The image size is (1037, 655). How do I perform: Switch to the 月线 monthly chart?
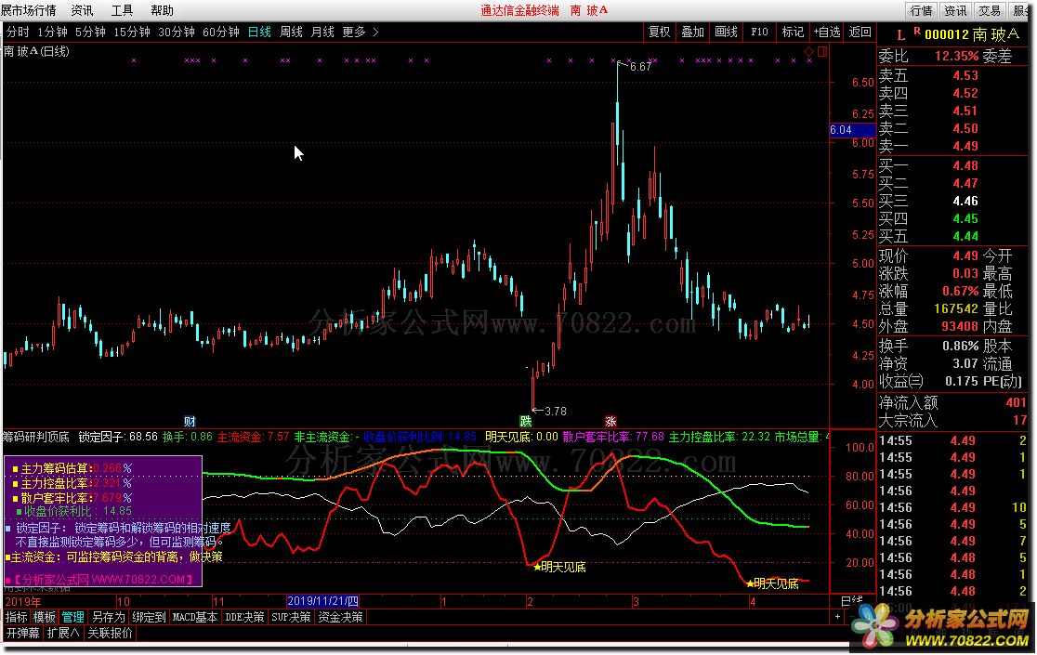(322, 32)
